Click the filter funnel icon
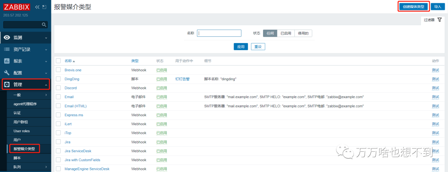 click(440, 20)
